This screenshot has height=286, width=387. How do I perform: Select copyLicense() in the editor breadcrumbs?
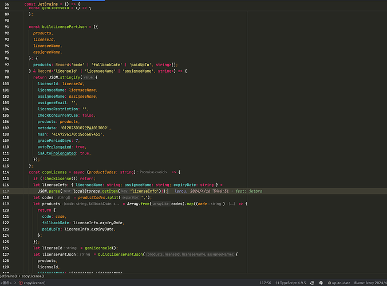(x=33, y=276)
